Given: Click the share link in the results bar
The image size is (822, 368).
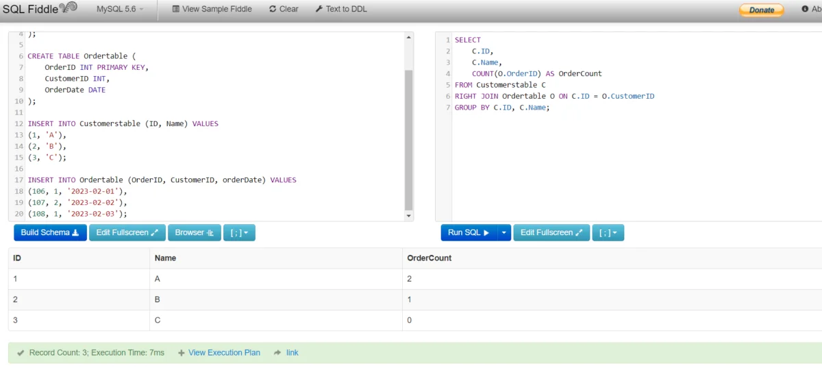Looking at the screenshot, I should pos(292,353).
